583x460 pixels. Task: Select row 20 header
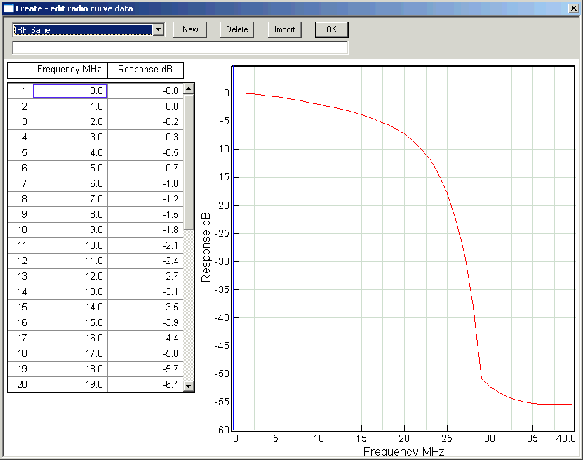tap(20, 384)
